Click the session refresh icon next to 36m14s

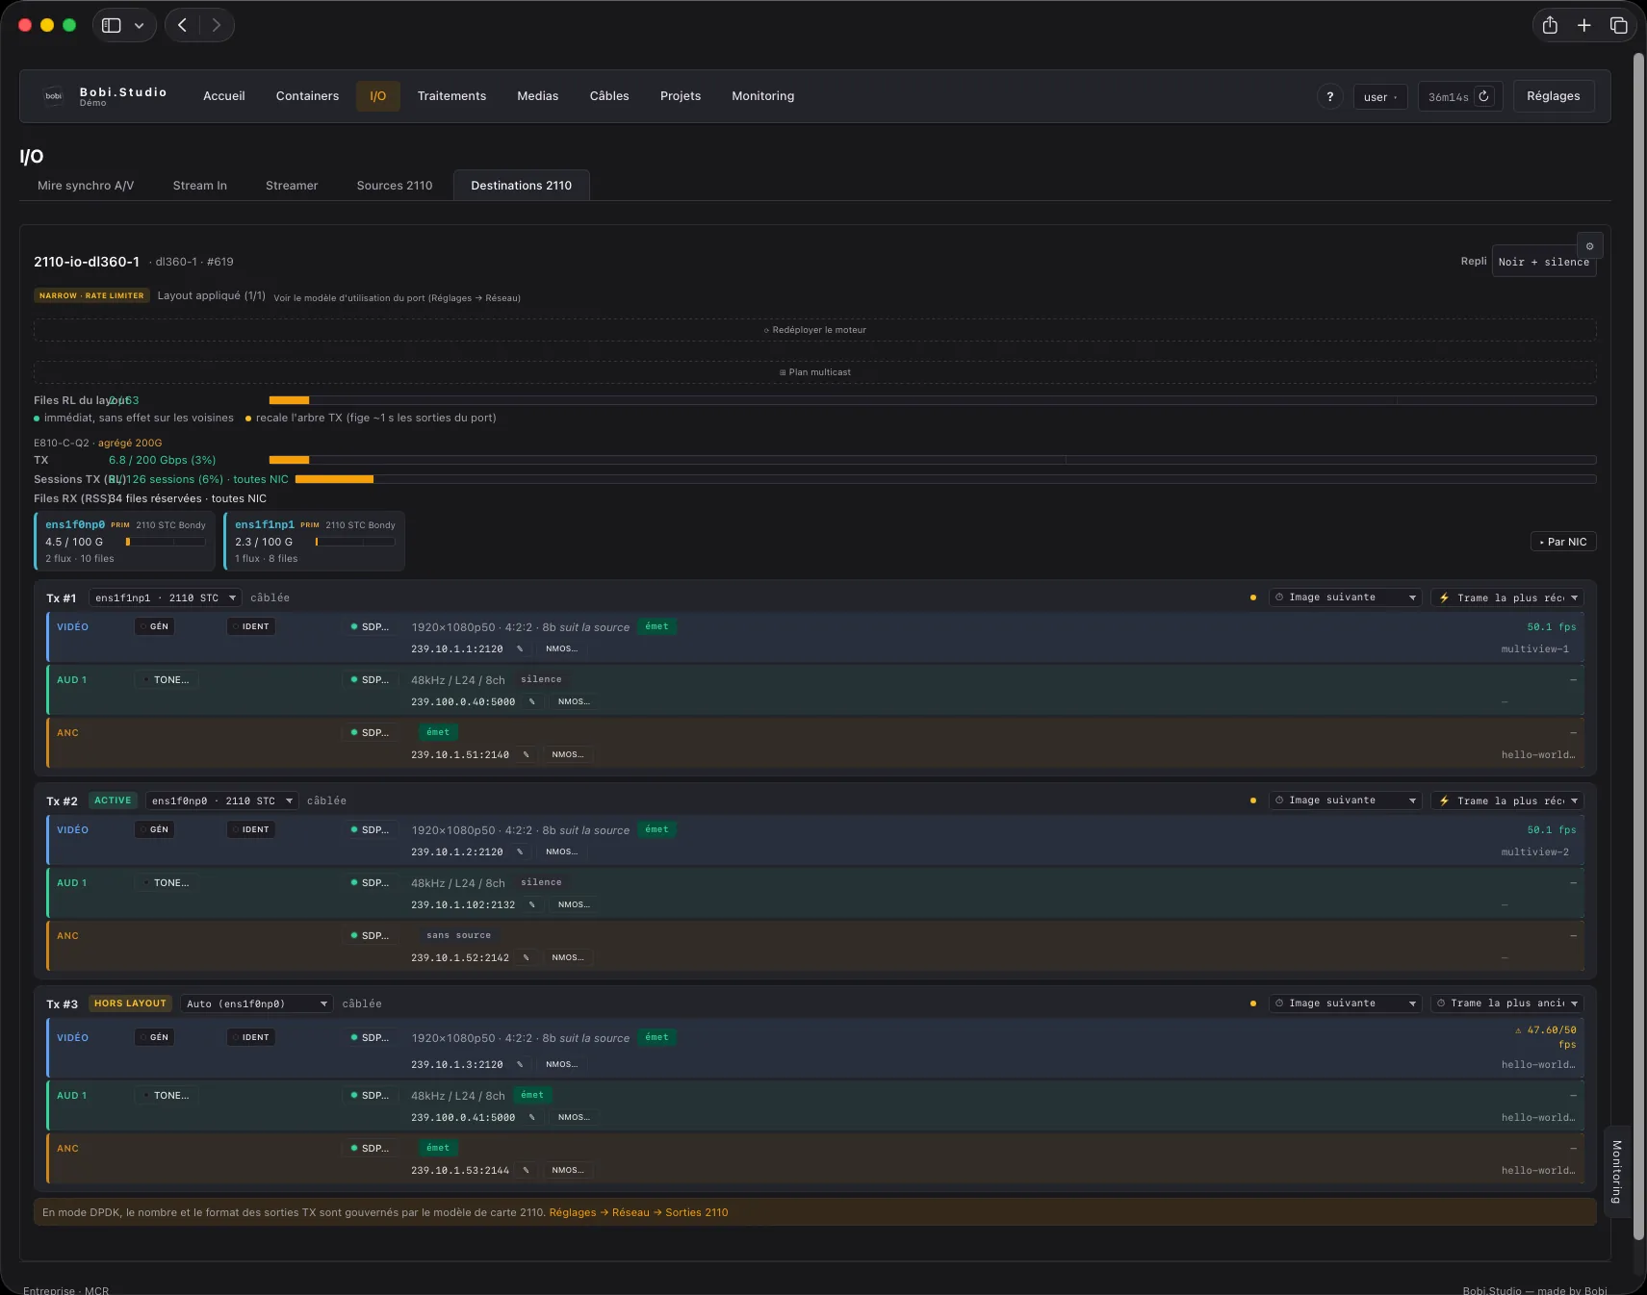[1484, 96]
